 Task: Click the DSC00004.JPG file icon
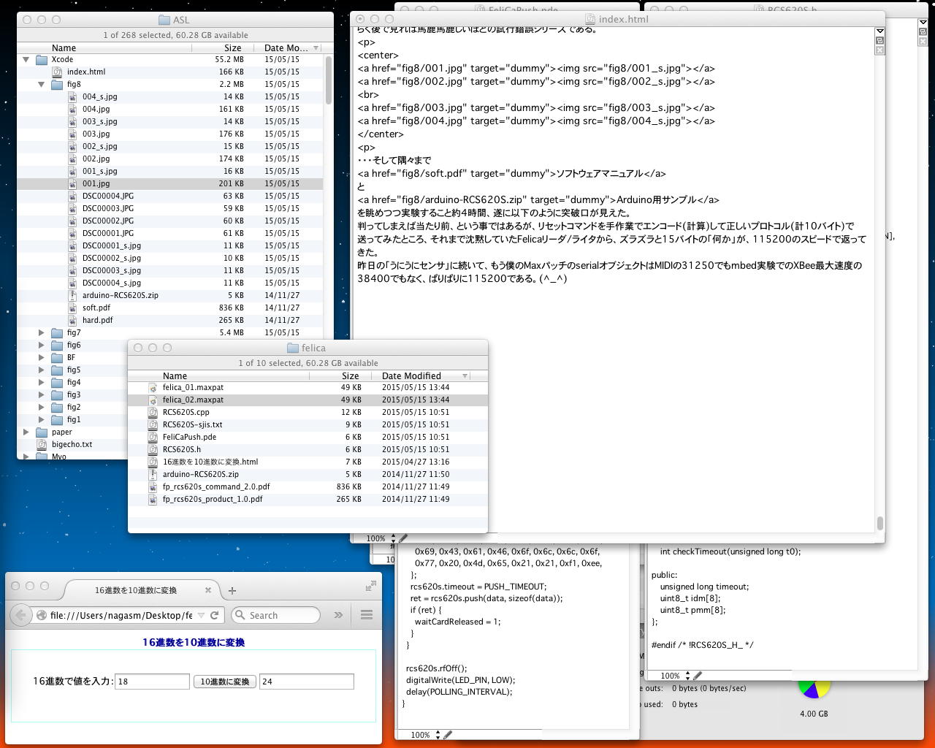pos(72,196)
